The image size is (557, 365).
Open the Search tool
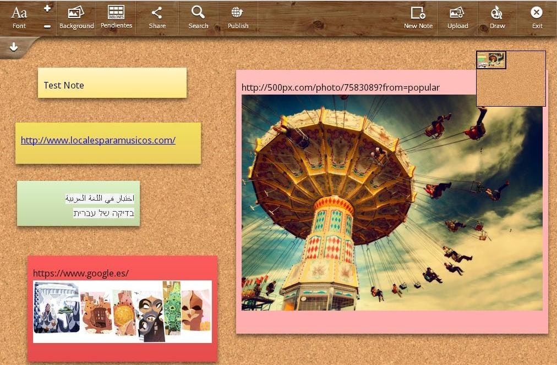coord(198,18)
